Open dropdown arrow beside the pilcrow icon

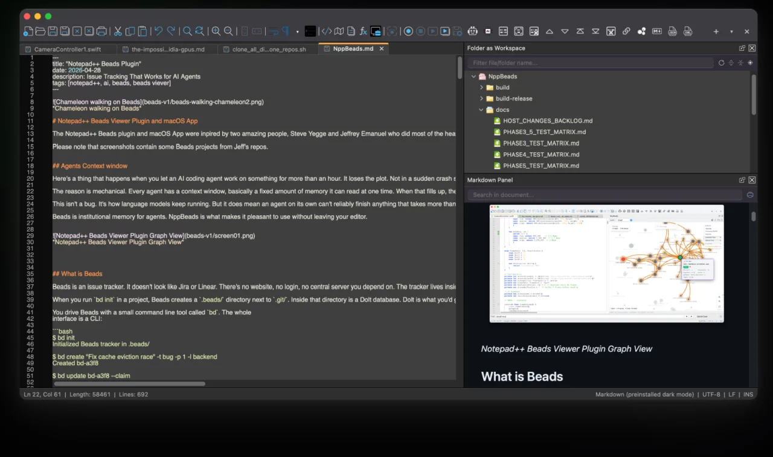pos(297,32)
